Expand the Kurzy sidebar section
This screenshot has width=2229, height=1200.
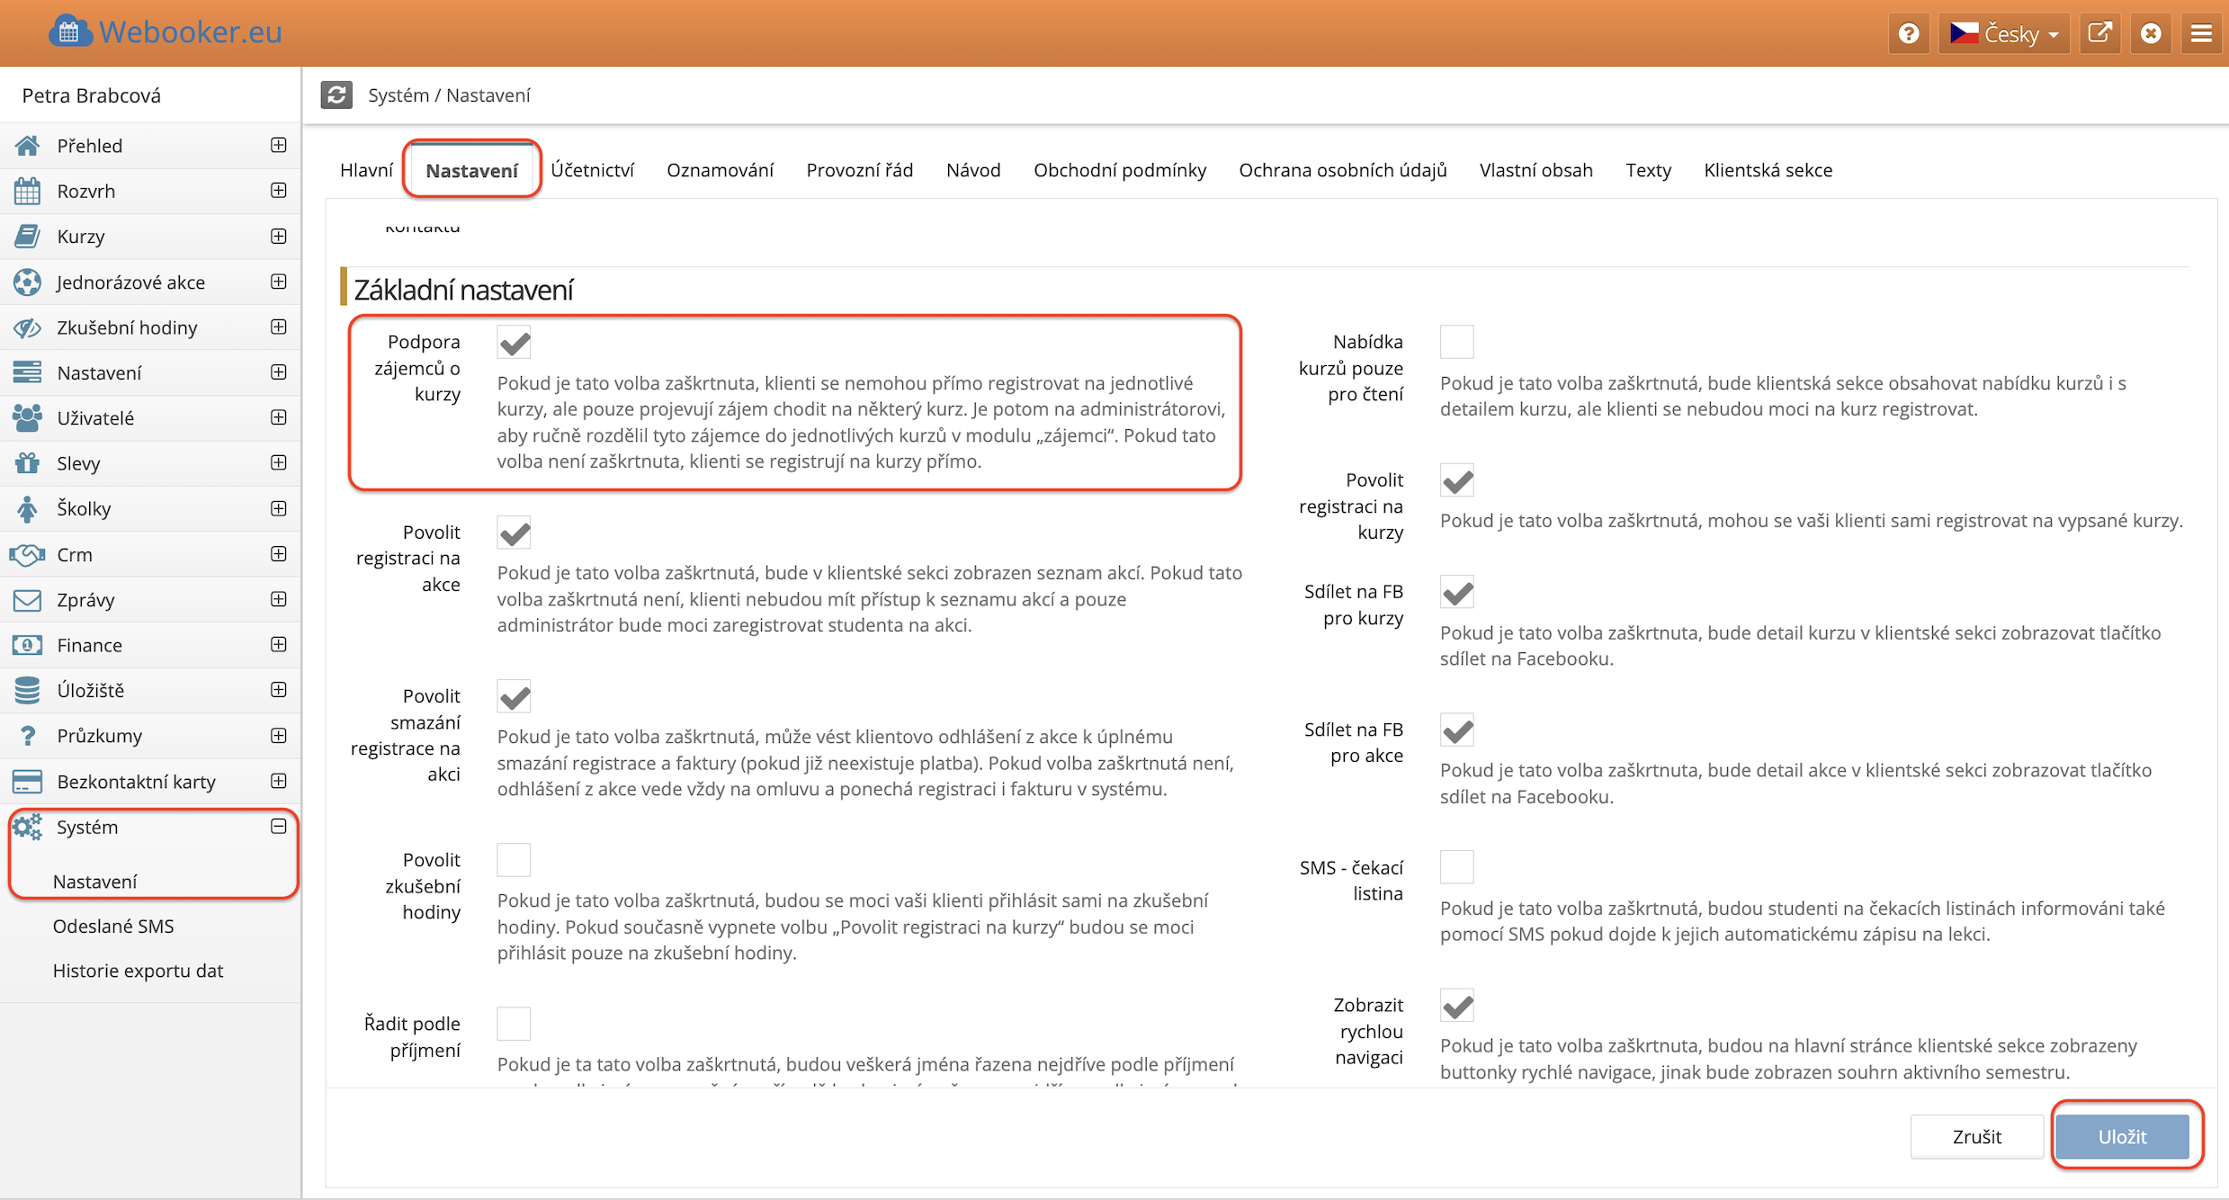pyautogui.click(x=278, y=237)
